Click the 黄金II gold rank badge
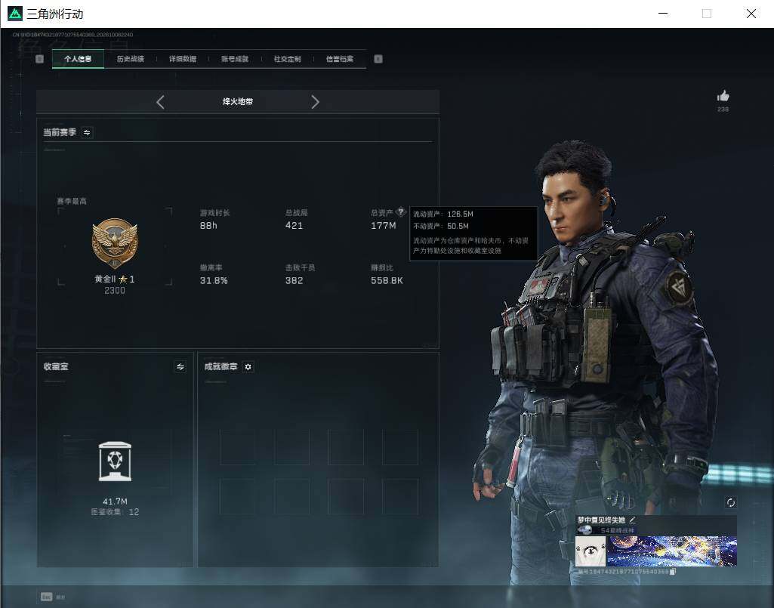The height and width of the screenshot is (608, 774). (115, 243)
